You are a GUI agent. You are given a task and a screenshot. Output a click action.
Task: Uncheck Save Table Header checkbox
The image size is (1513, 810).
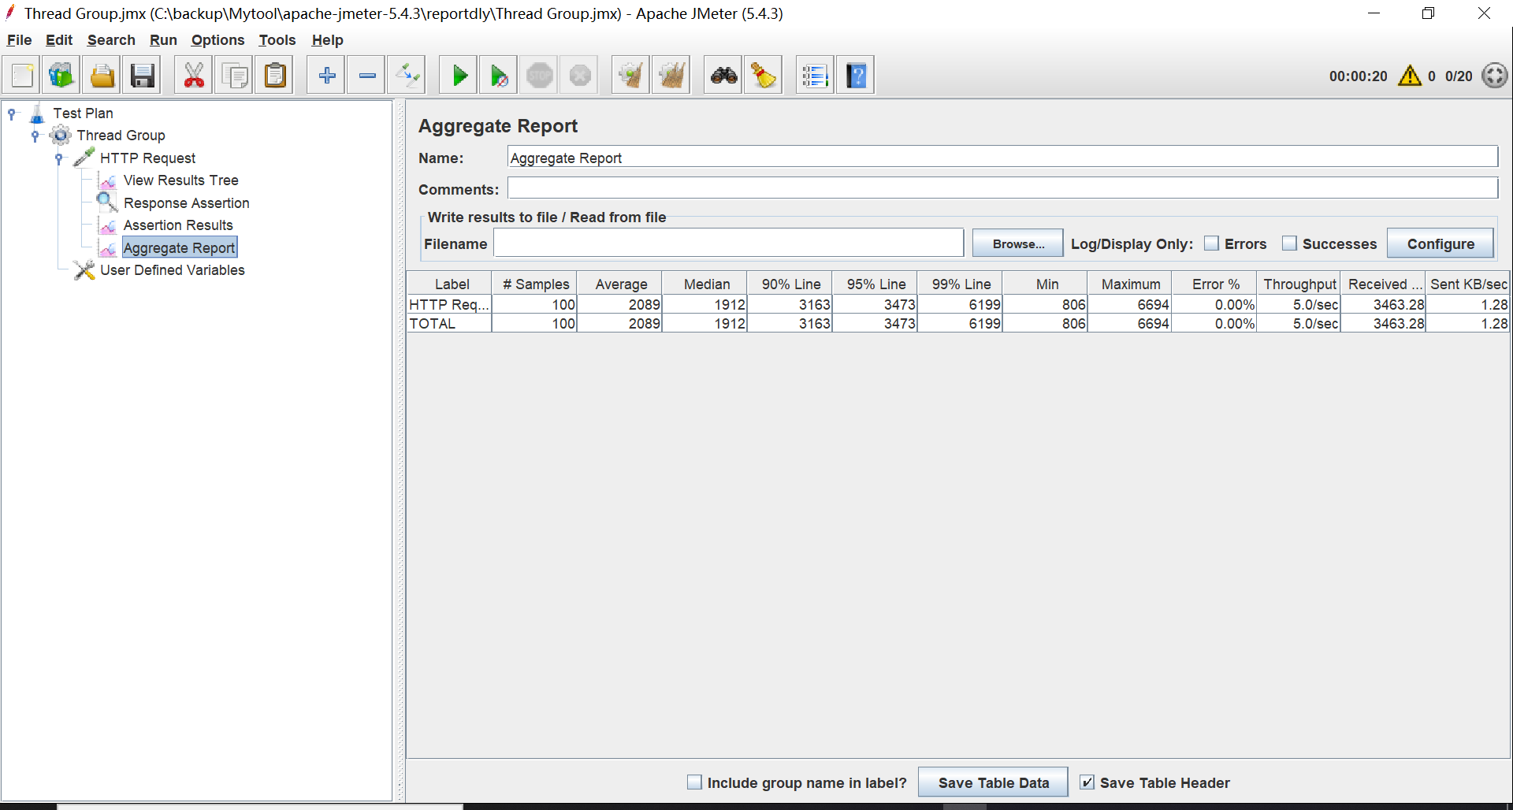coord(1087,782)
